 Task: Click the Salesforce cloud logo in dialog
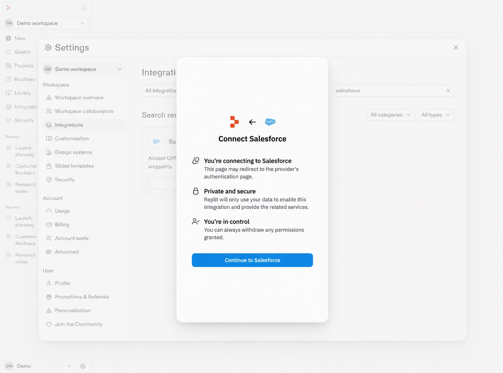270,122
